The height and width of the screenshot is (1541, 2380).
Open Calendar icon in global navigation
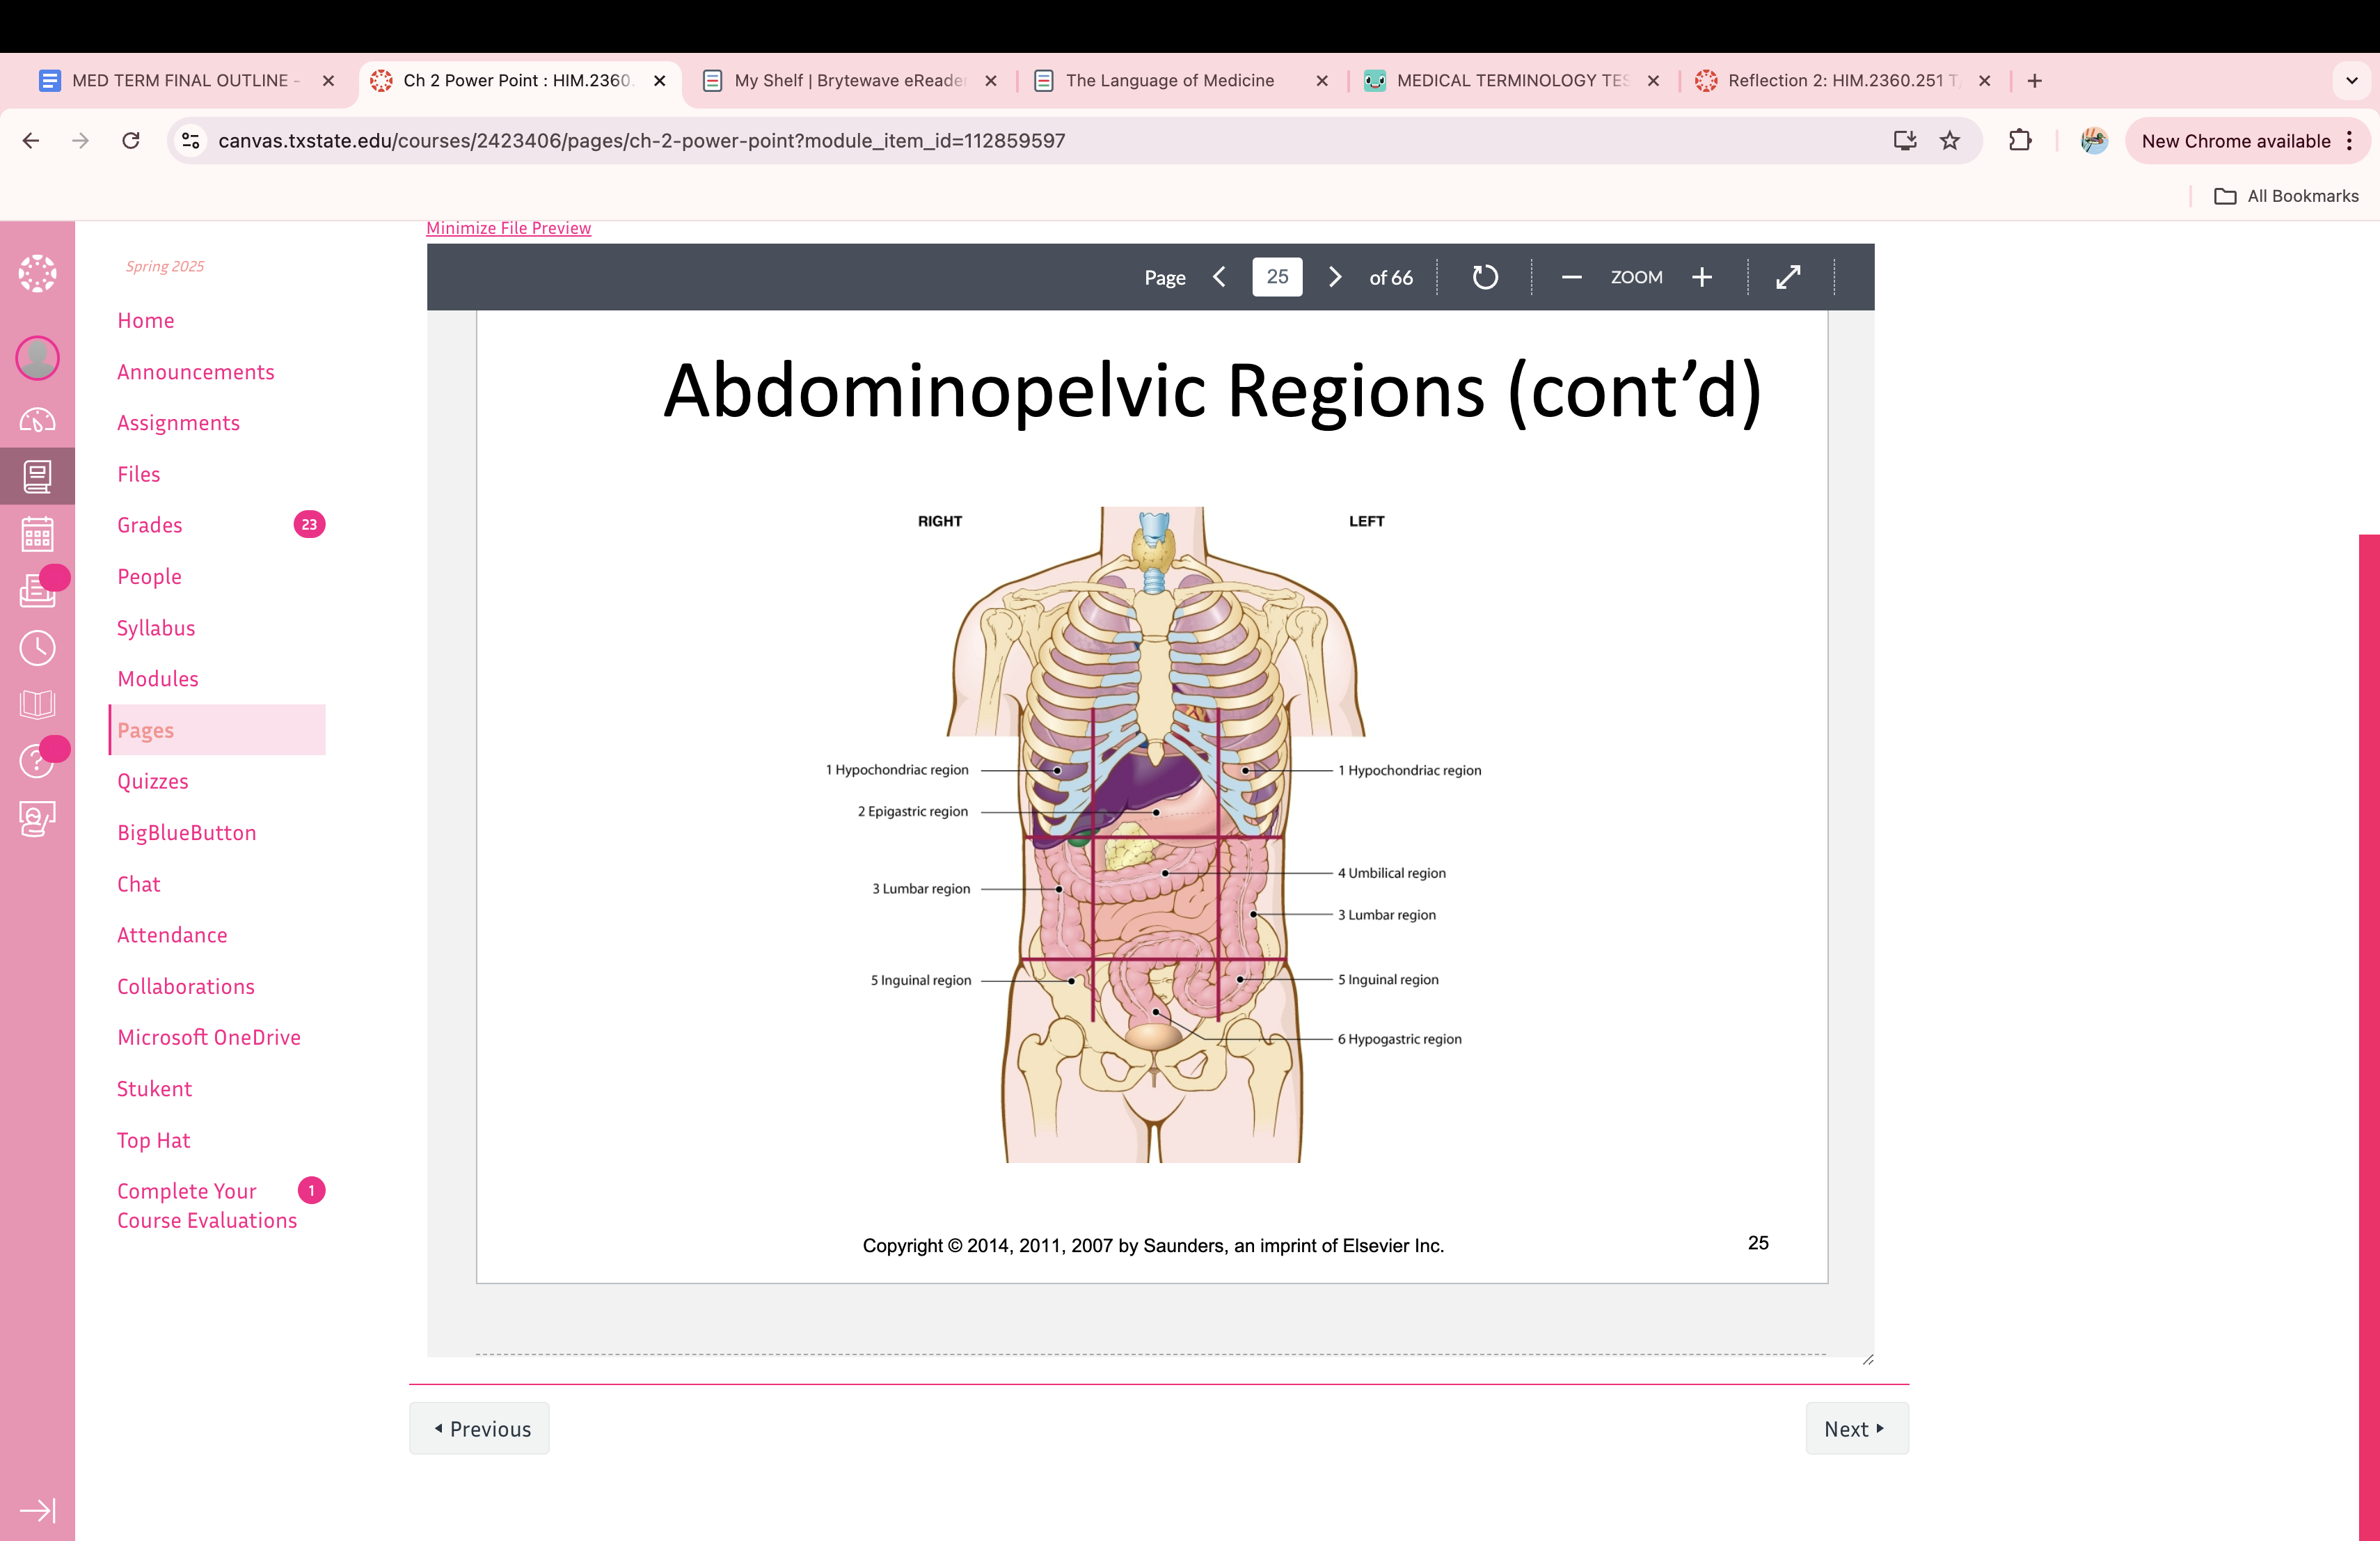pyautogui.click(x=37, y=534)
